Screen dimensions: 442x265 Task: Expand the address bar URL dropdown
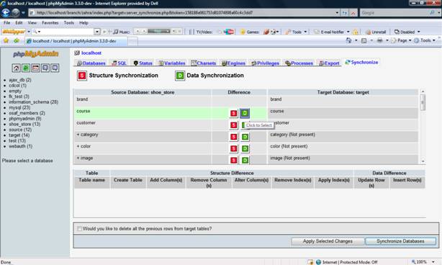pos(337,13)
